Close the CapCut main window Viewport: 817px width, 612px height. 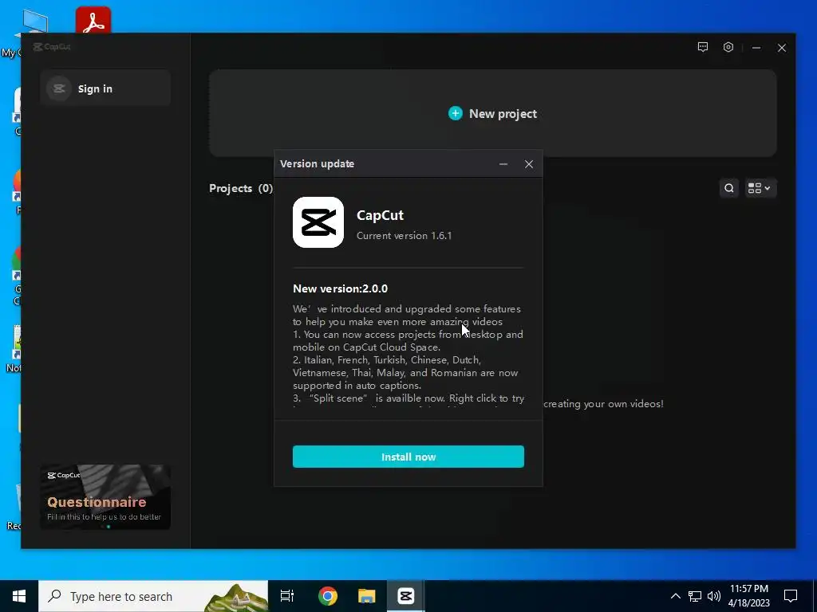[782, 47]
